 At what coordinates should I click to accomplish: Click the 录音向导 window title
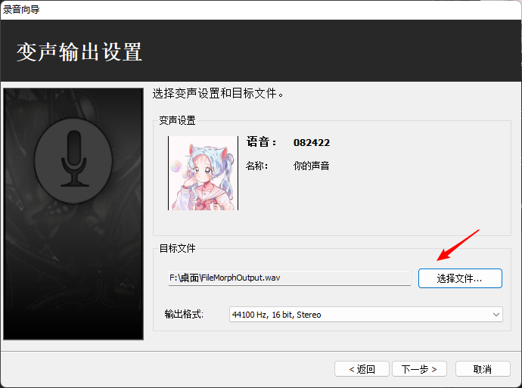(21, 9)
